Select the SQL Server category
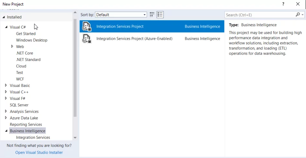Screen dimensions: 306x158 point(19,105)
